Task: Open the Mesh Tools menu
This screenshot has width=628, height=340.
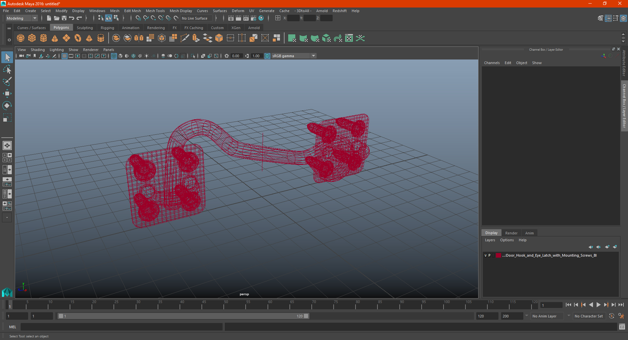Action: point(155,11)
